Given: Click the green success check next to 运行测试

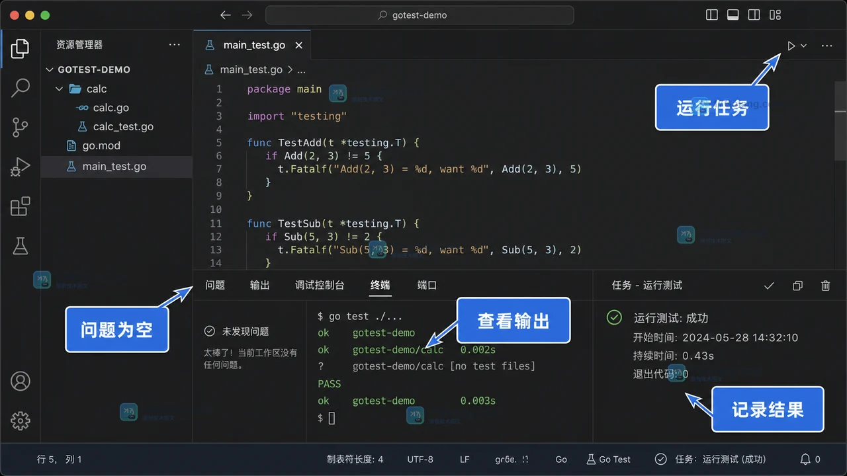Looking at the screenshot, I should (x=614, y=318).
